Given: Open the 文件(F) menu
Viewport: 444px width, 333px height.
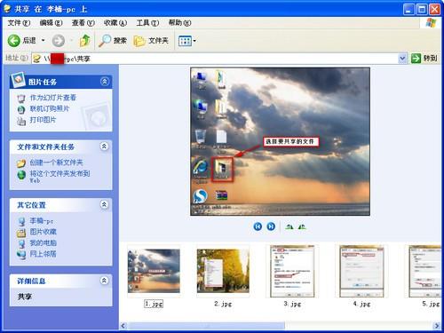Looking at the screenshot, I should pos(19,23).
